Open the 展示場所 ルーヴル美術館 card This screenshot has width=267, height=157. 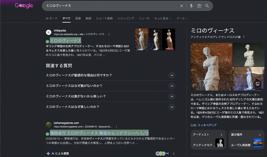(246, 140)
